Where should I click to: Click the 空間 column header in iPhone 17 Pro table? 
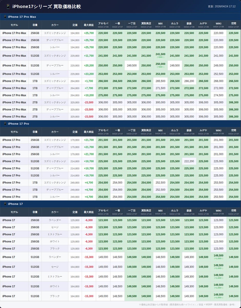tap(234, 132)
